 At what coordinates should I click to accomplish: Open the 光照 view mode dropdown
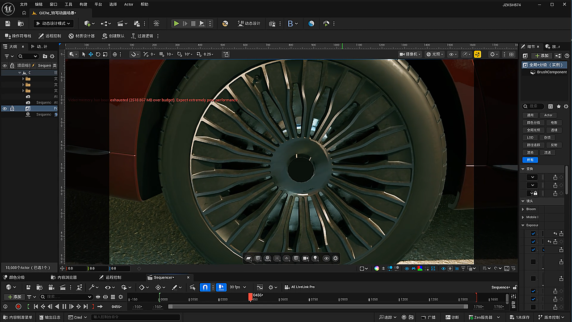click(x=435, y=54)
